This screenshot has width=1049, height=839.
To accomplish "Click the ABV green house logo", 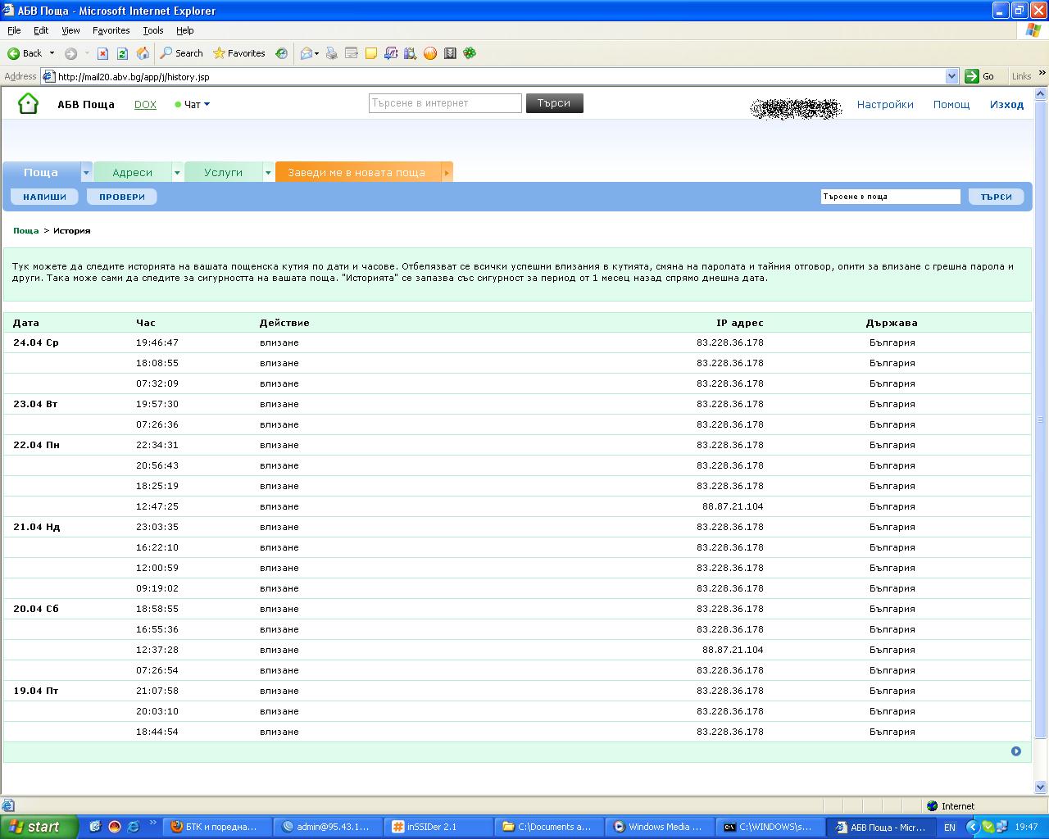I will [x=28, y=103].
